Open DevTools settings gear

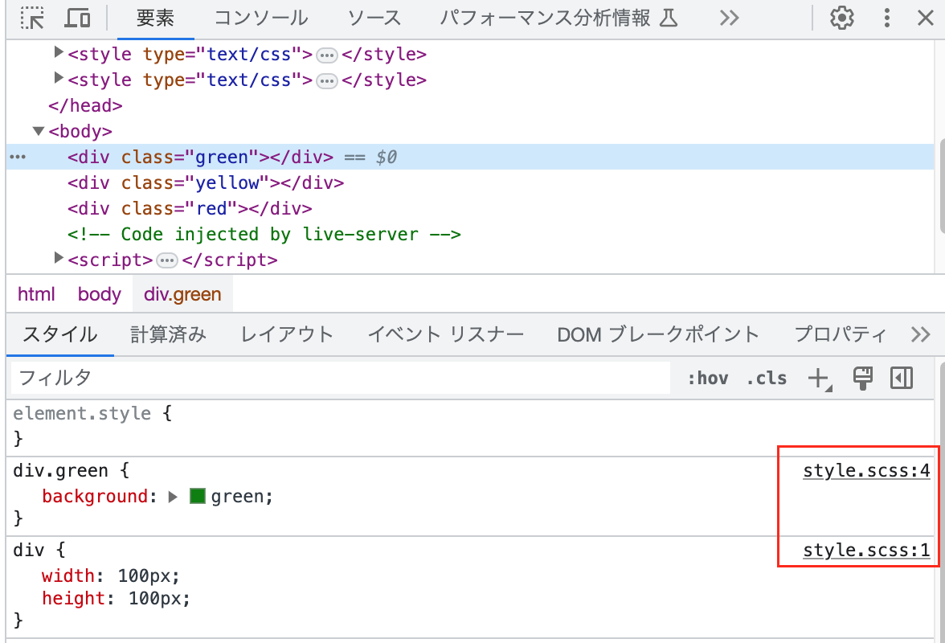point(842,18)
